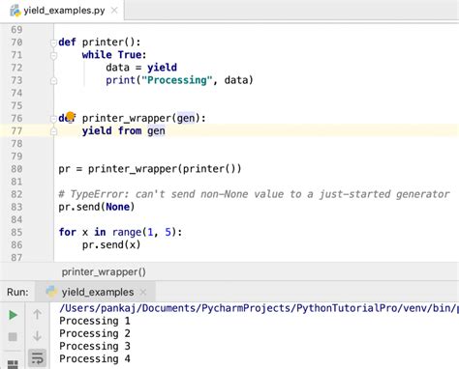
Task: Click the layout icon at bottom left
Action: point(13,364)
